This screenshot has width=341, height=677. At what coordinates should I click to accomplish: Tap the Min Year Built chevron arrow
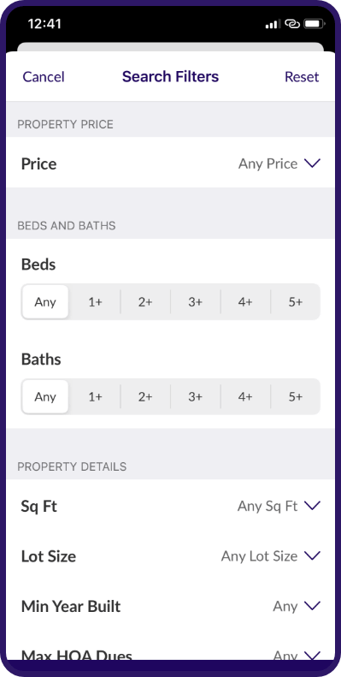click(312, 606)
